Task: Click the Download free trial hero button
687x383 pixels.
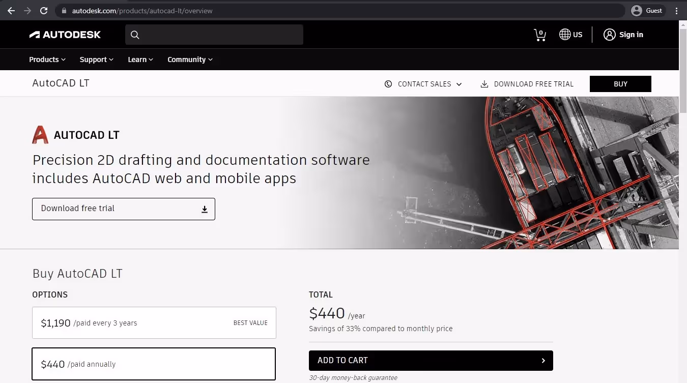Action: [124, 209]
